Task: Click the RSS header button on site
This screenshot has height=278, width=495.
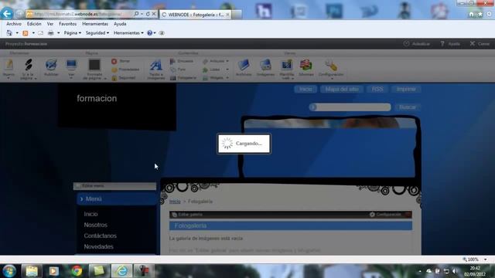Action: coord(377,90)
